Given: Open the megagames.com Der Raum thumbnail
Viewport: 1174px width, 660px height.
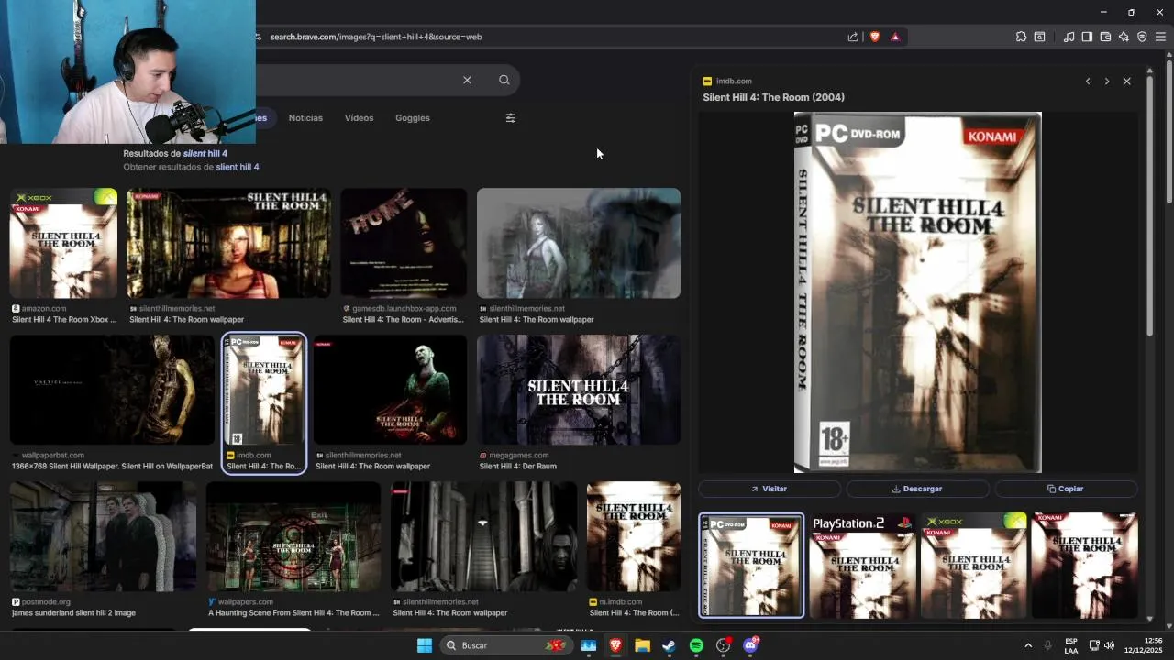Looking at the screenshot, I should click(579, 390).
